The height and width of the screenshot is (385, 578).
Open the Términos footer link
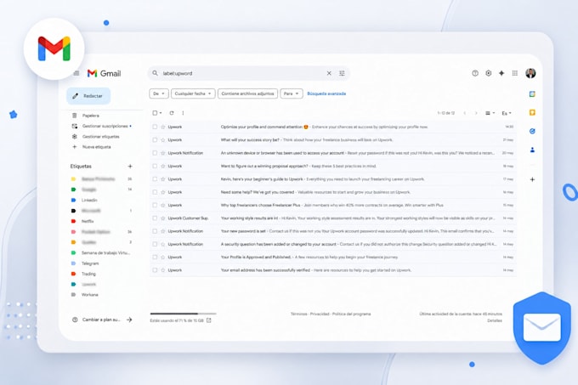coord(299,314)
